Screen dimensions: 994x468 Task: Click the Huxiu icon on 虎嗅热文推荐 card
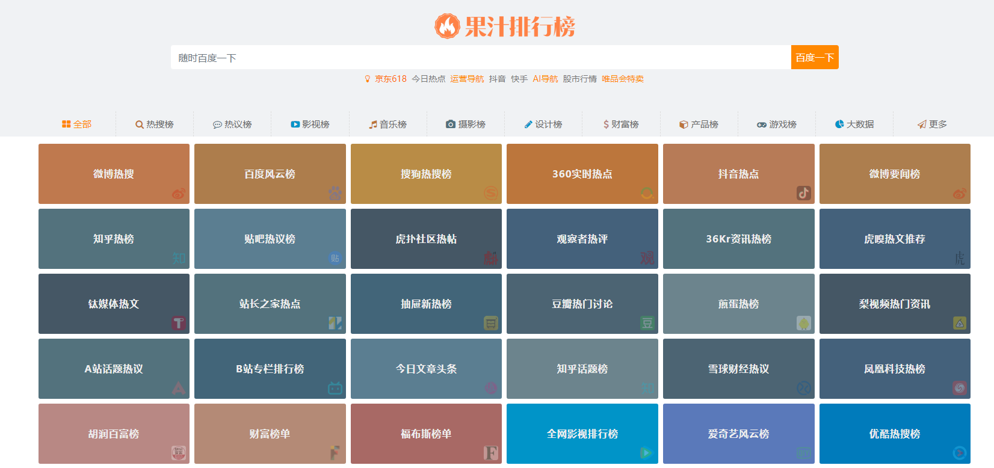point(960,258)
